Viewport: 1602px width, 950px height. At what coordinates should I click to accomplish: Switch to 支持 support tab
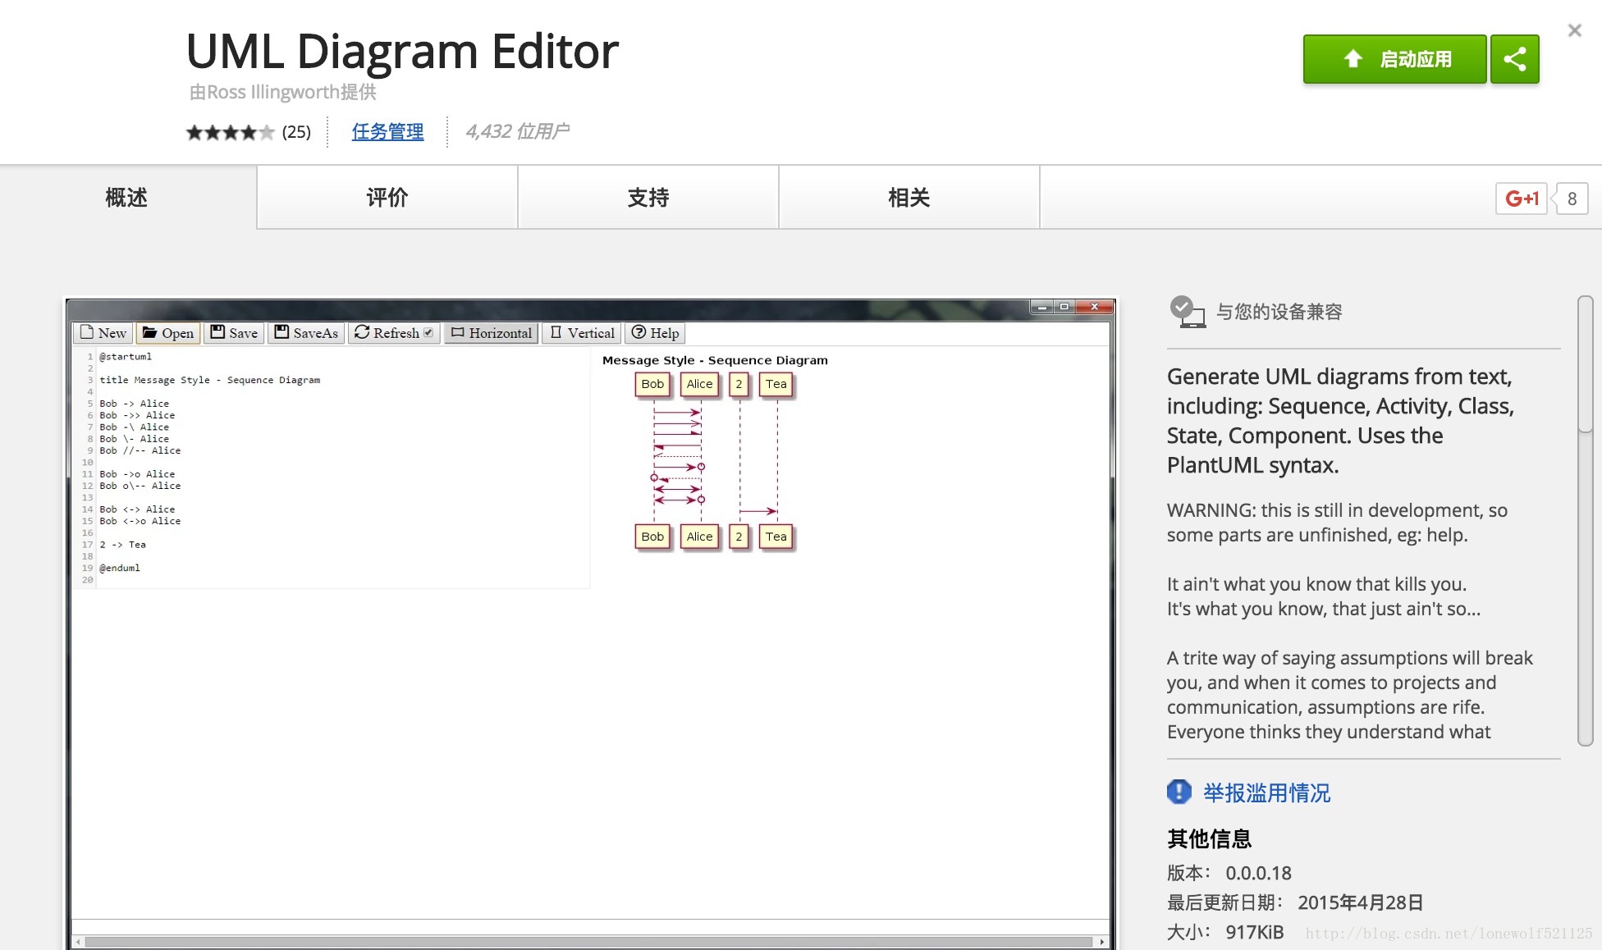(648, 197)
